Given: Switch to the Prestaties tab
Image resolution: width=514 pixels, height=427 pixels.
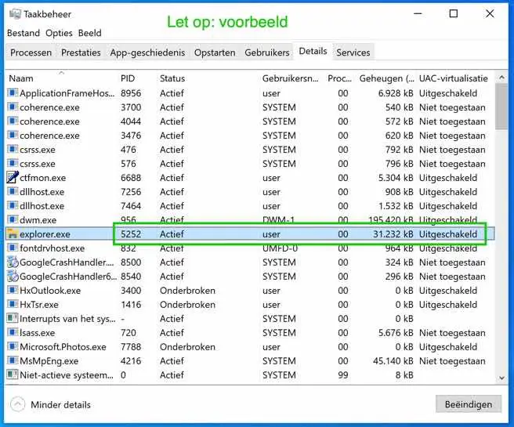Looking at the screenshot, I should coord(81,52).
